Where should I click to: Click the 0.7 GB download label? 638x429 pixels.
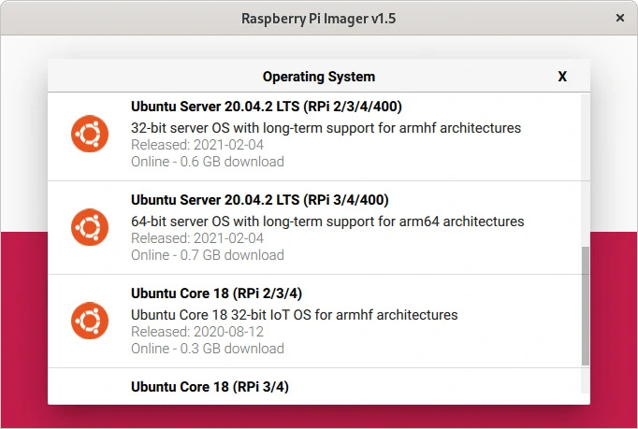tap(207, 255)
